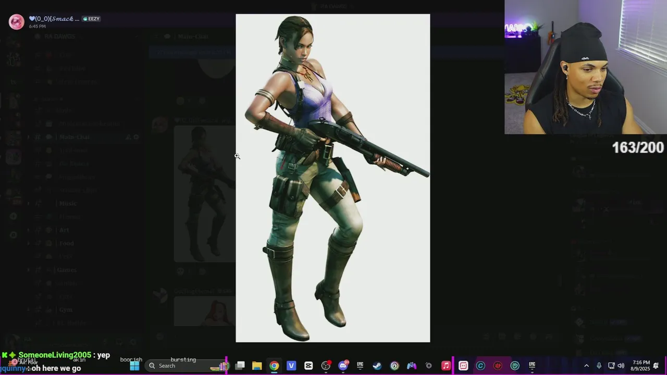Click the microphone tray icon
The image size is (667, 375).
tap(599, 366)
